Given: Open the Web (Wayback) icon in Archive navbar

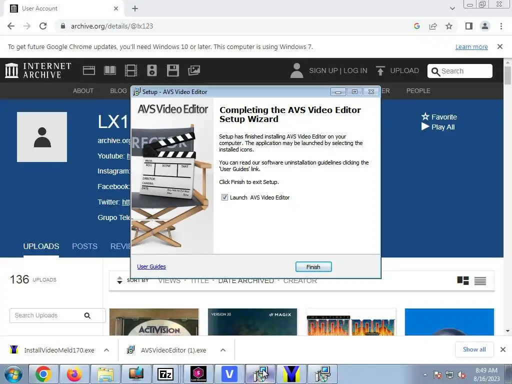Looking at the screenshot, I should (x=89, y=70).
